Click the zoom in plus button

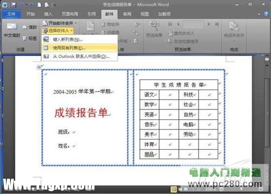coord(261,190)
